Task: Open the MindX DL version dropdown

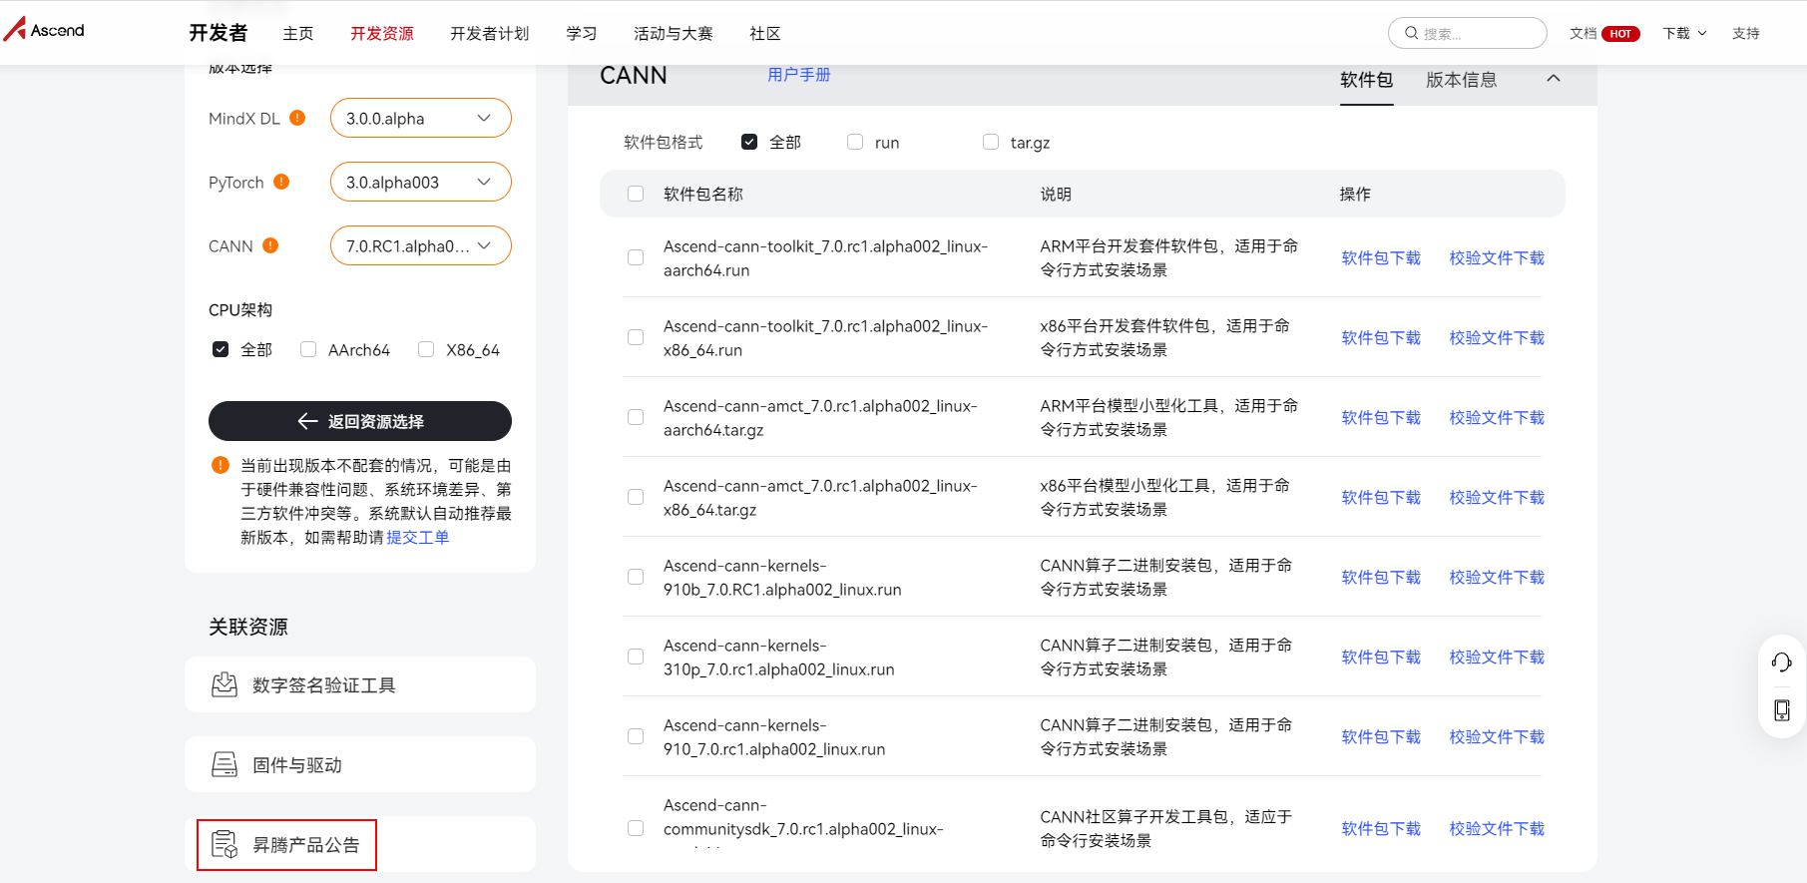Action: pyautogui.click(x=421, y=118)
